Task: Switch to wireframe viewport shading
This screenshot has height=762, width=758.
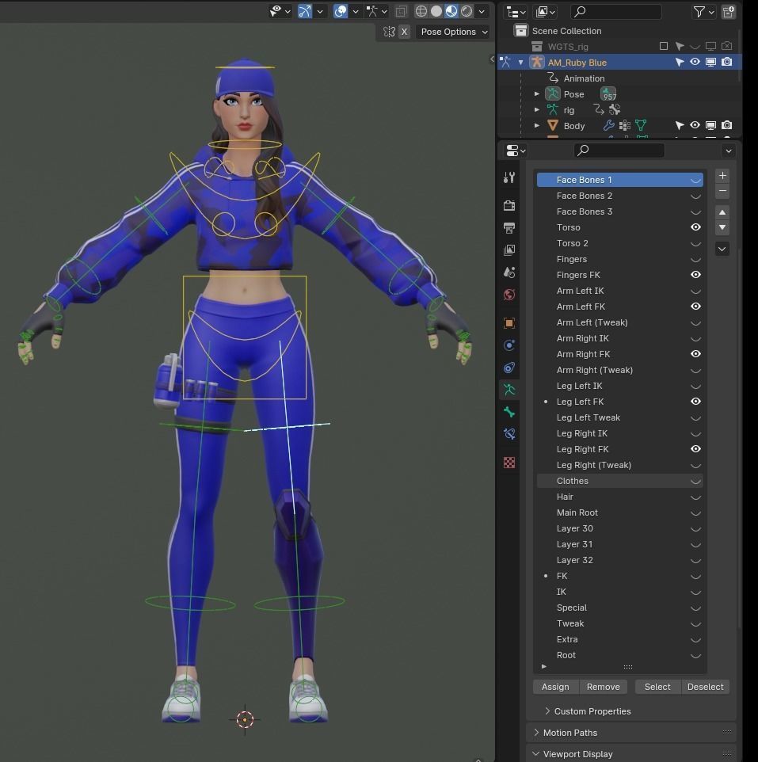Action: pos(421,11)
